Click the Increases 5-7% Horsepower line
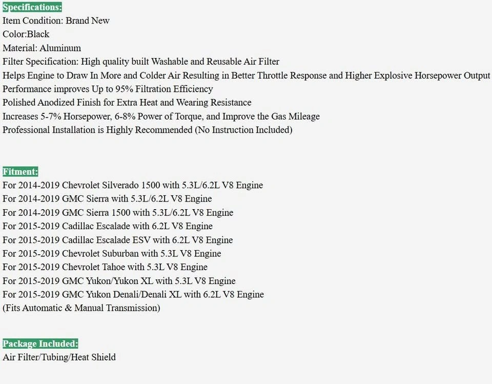 tap(161, 116)
